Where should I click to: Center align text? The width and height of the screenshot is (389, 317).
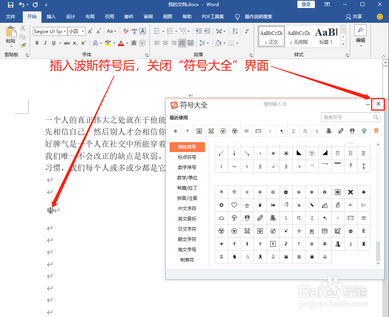pos(165,43)
